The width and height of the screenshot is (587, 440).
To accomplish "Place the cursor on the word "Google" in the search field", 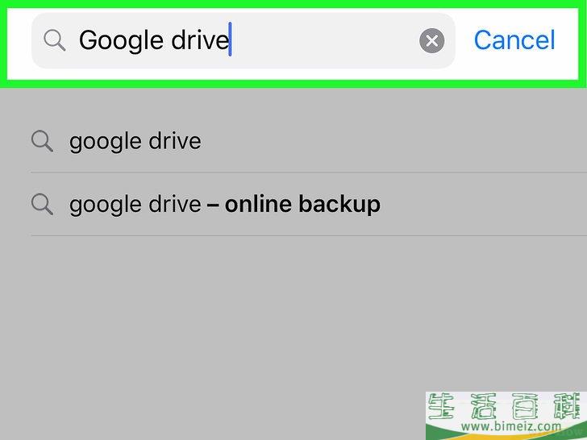I will (122, 40).
